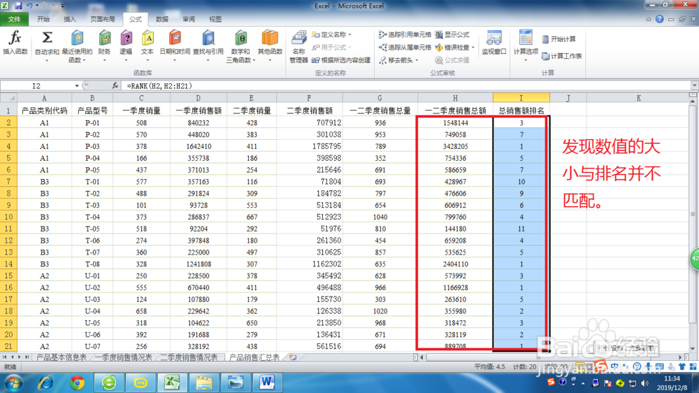Open Google Chrome from taskbar
Viewport: 699px width, 393px height.
click(x=78, y=383)
